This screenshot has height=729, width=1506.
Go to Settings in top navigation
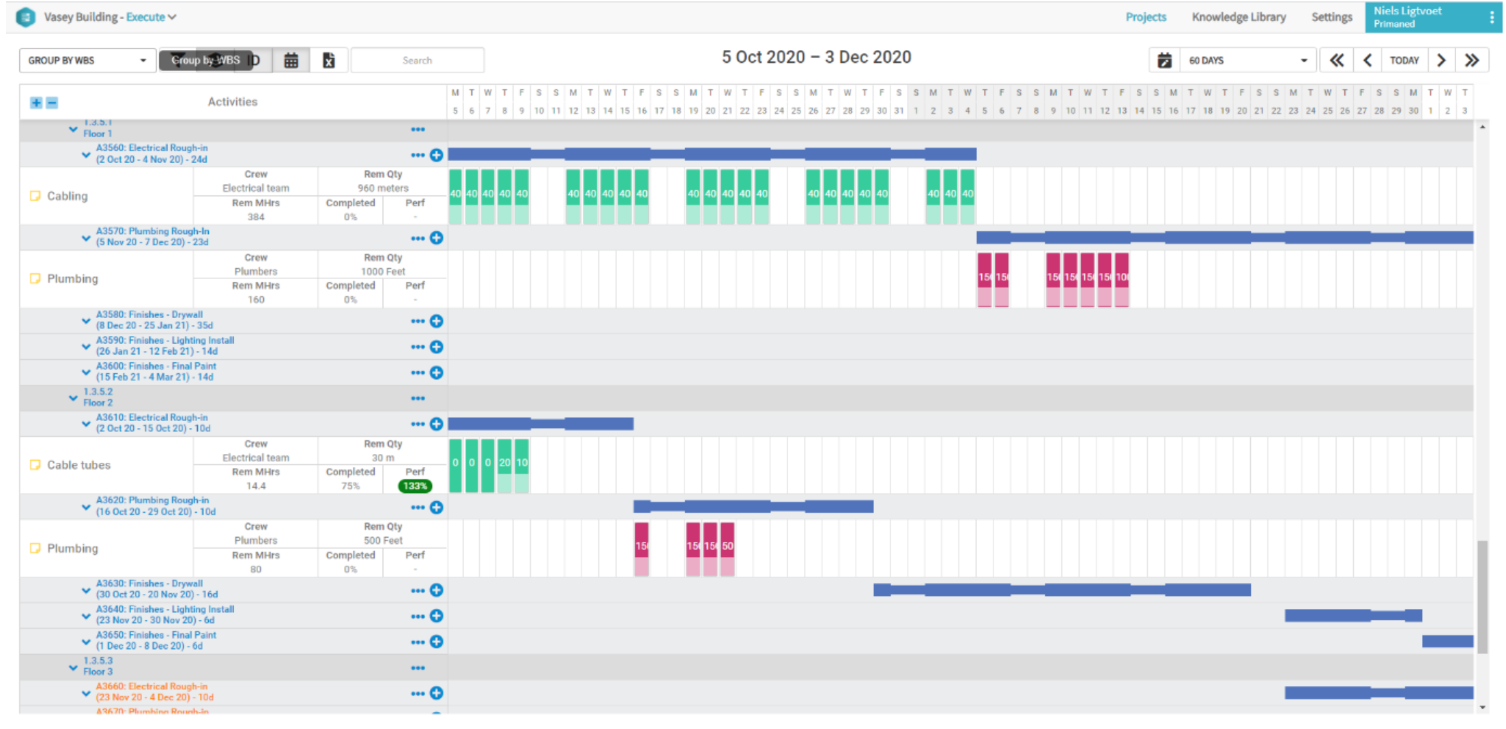click(1331, 17)
